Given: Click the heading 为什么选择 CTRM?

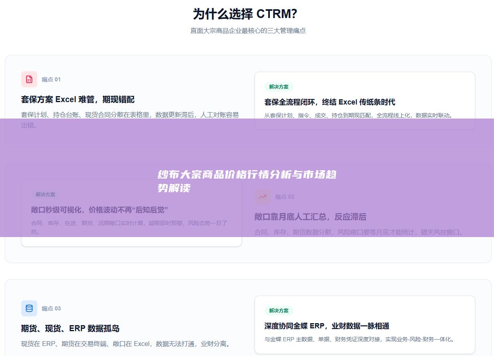Looking at the screenshot, I should coord(245,14).
